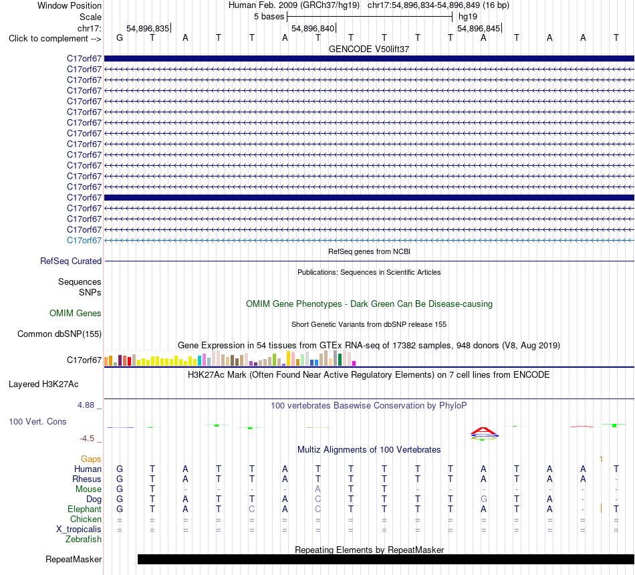Select the Sequences track label

point(80,281)
